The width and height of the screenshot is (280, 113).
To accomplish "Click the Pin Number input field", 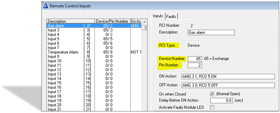I will 195,65.
